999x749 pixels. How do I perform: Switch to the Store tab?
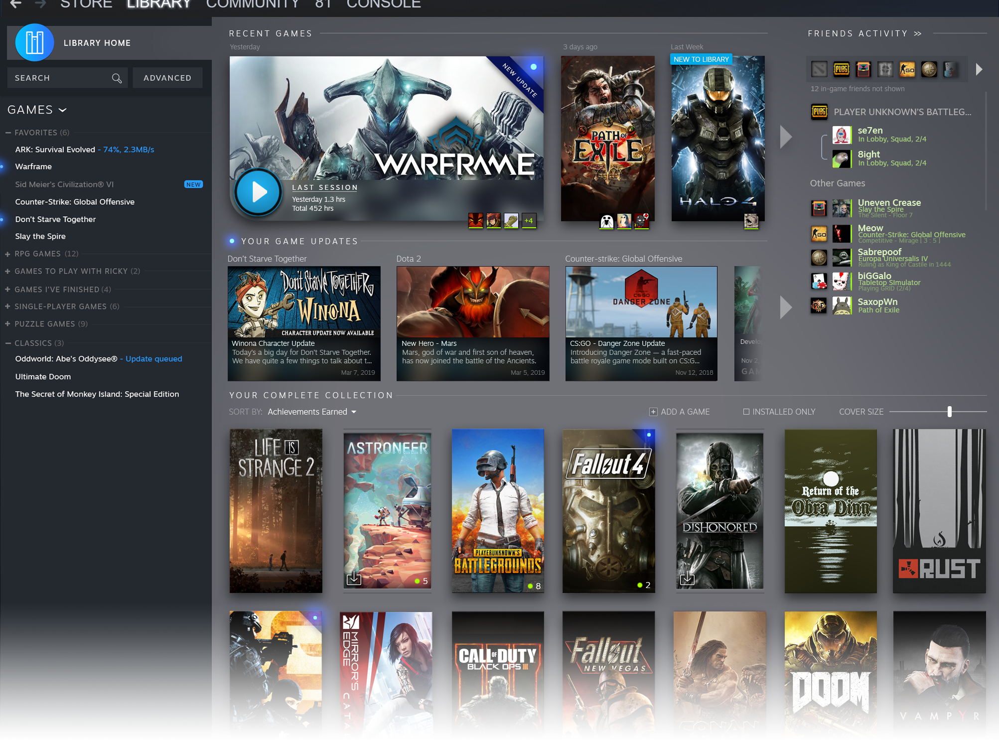pos(86,4)
